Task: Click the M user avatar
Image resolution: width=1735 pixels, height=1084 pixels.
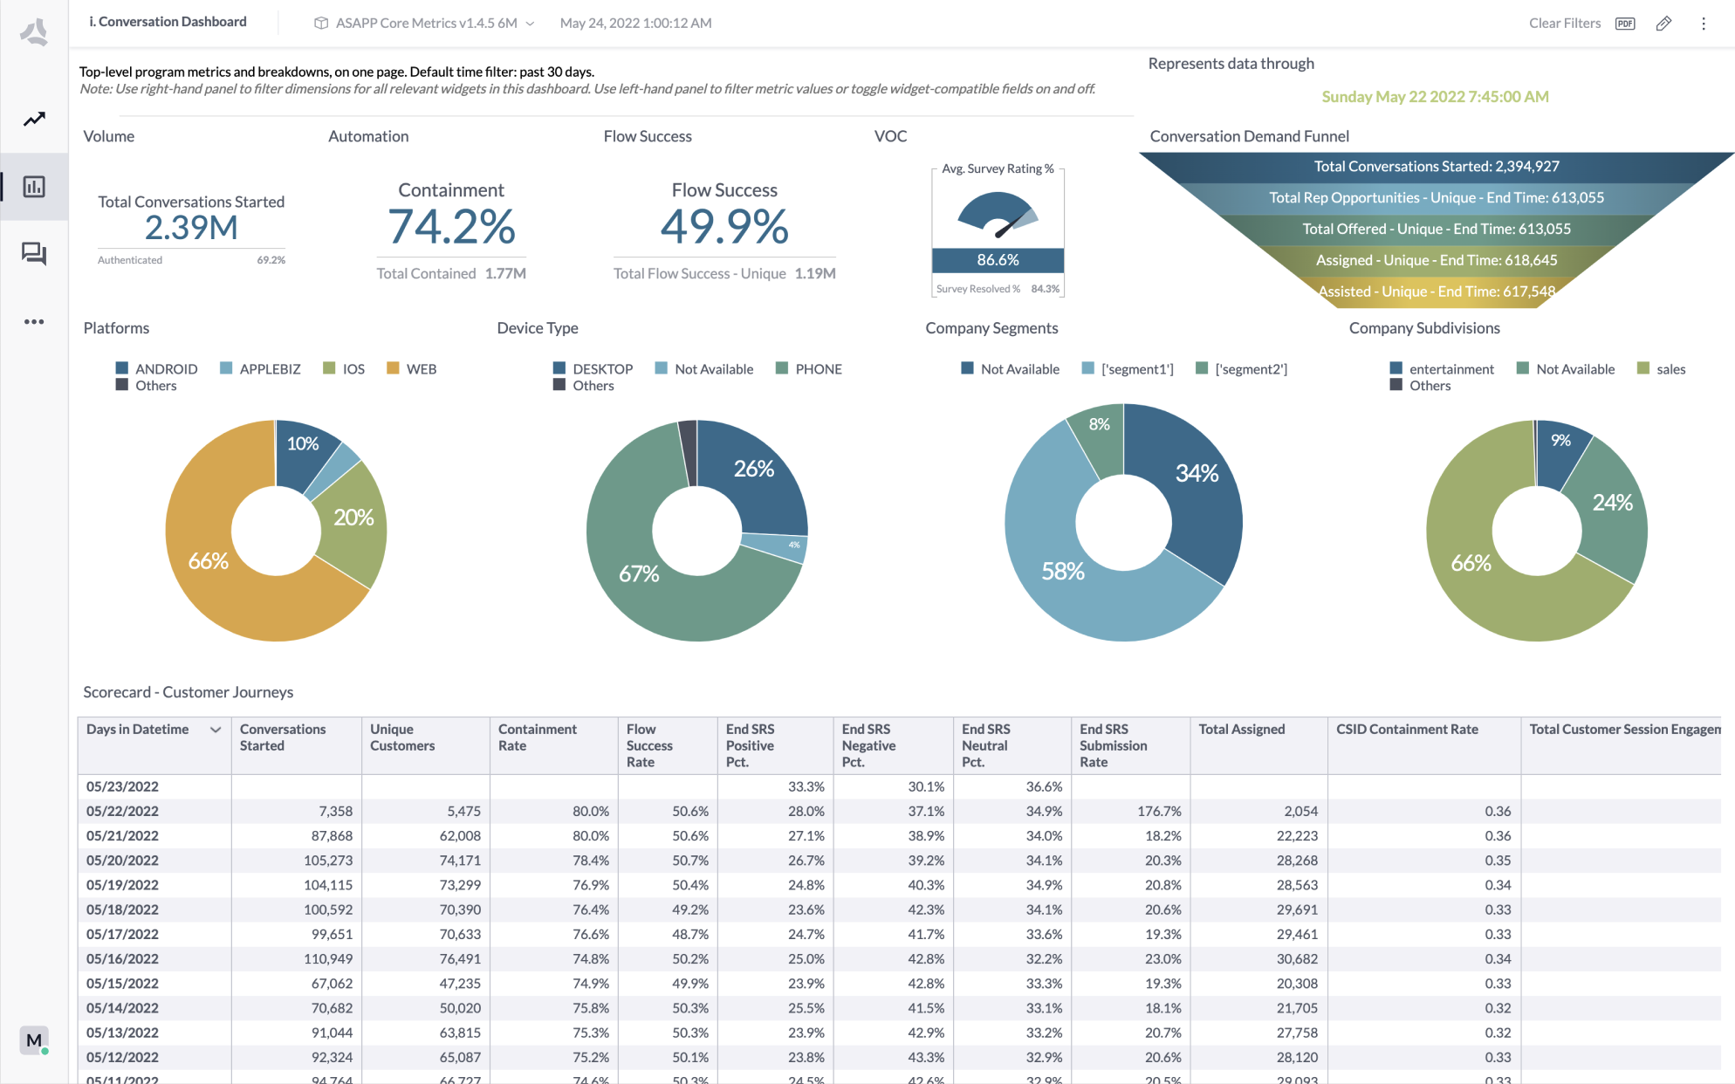Action: [34, 1040]
